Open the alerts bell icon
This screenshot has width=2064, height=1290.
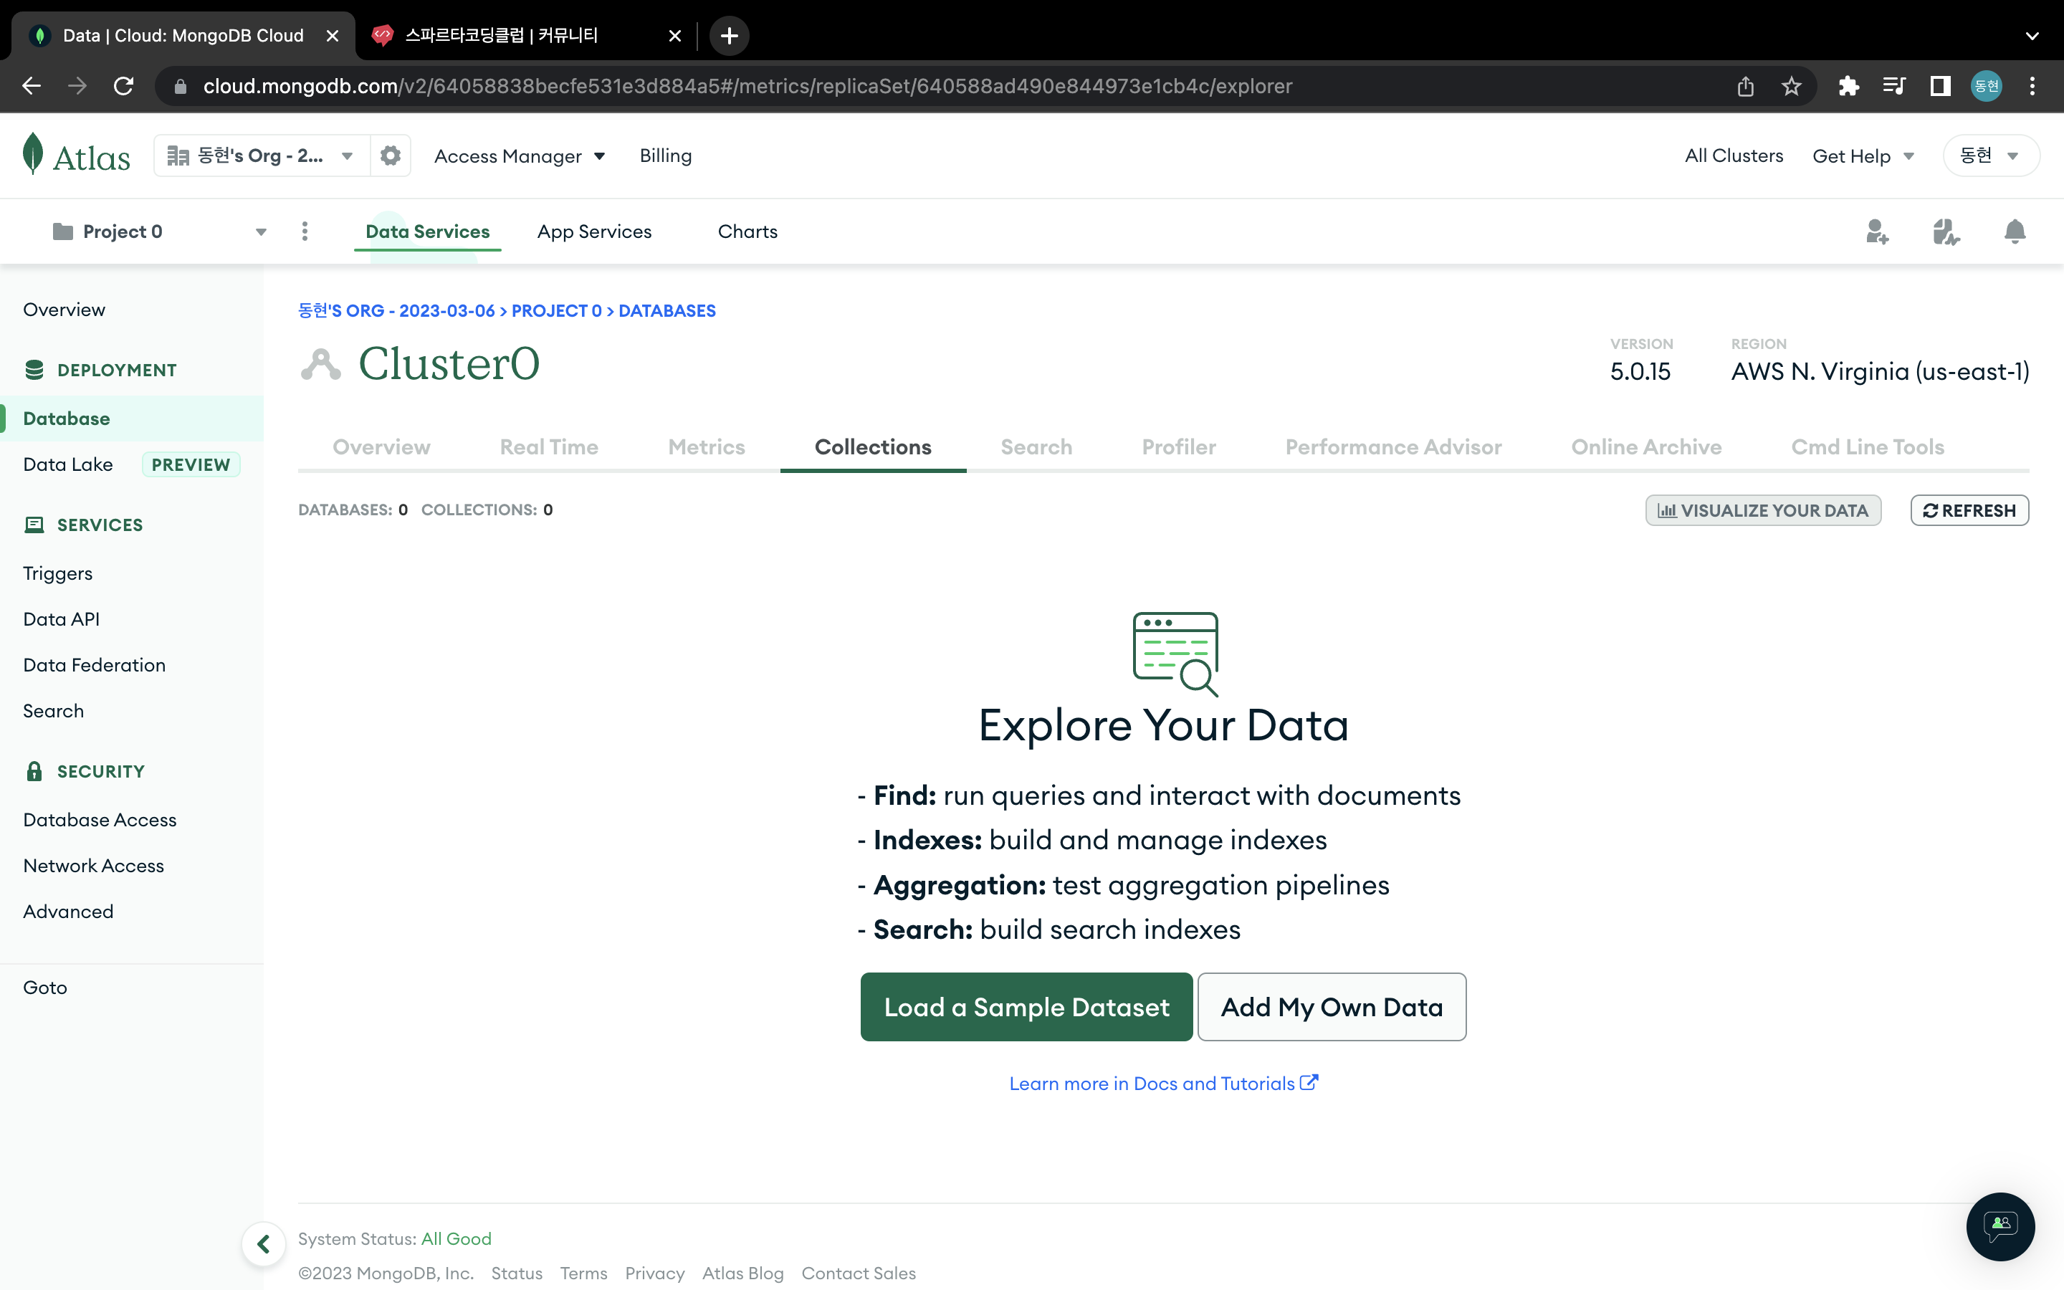tap(2015, 231)
